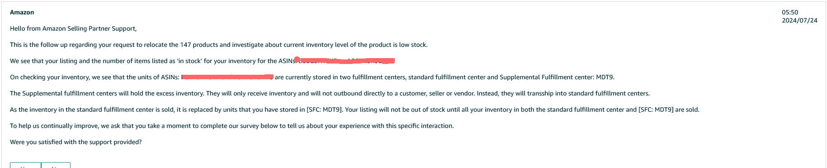This screenshot has width=827, height=168.
Task: Click 'product is low stock' text
Action: pyautogui.click(x=395, y=45)
